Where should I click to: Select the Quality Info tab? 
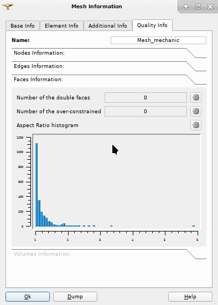152,25
